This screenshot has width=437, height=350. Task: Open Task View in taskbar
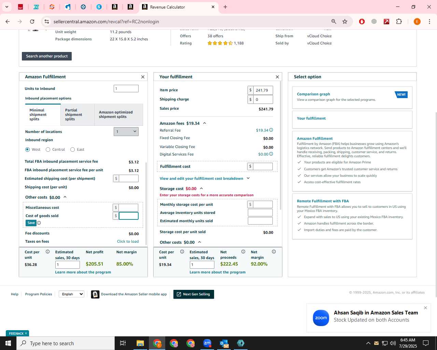(123, 343)
